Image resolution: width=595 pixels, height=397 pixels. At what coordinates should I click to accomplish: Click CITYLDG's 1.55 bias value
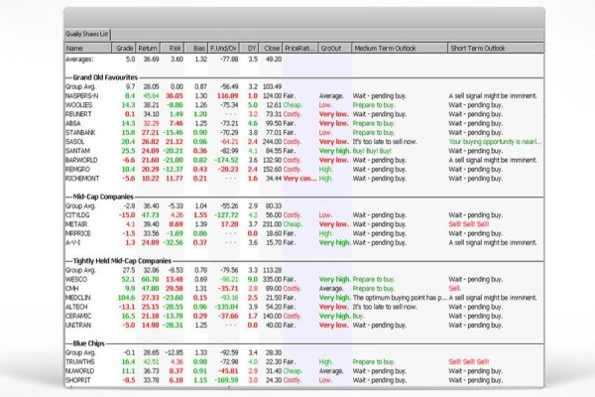click(200, 215)
